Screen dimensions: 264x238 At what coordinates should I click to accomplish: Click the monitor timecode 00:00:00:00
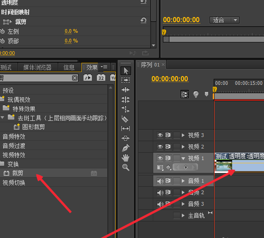point(181,20)
